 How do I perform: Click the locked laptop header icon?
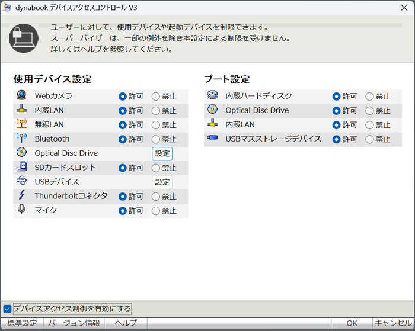click(x=24, y=38)
